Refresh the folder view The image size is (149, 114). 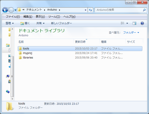tap(90, 10)
